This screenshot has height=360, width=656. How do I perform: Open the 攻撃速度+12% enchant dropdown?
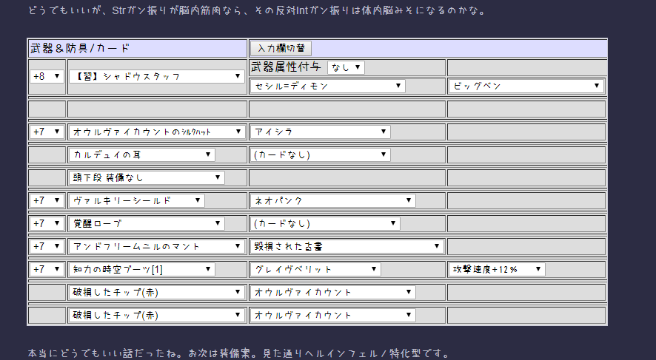point(497,269)
